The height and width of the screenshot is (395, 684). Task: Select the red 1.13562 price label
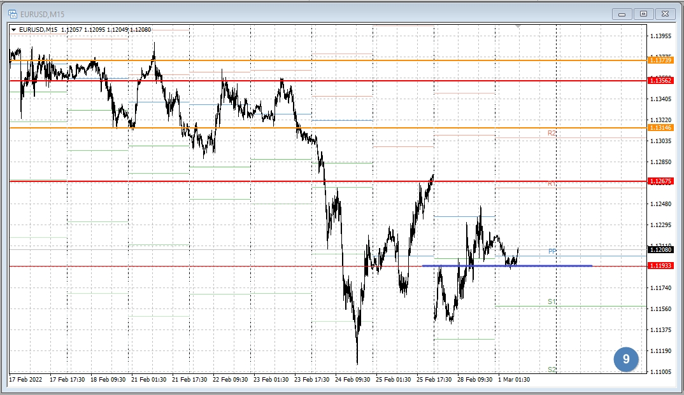coord(660,81)
